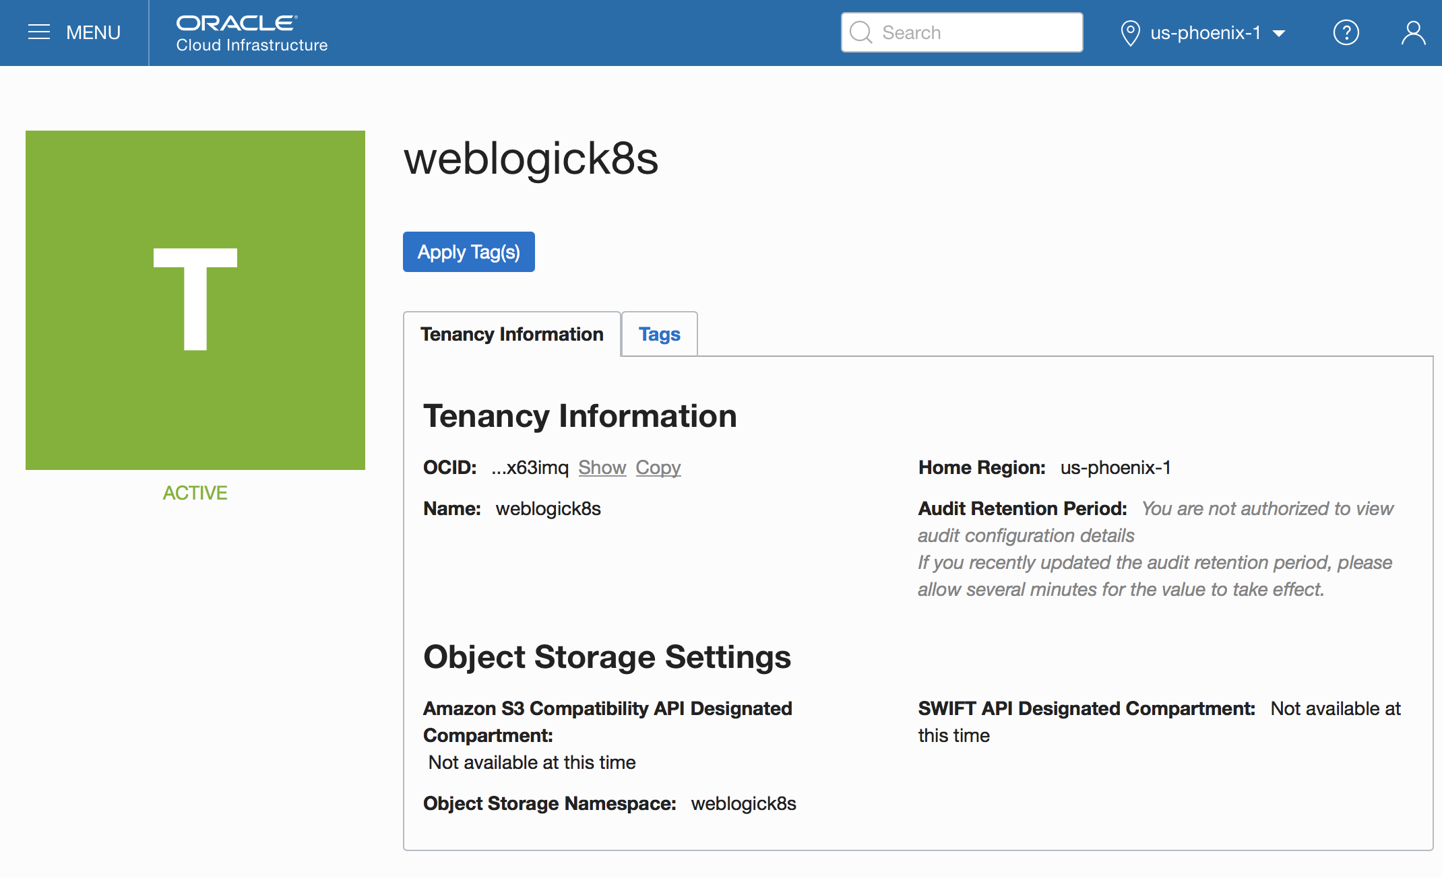The image size is (1442, 878).
Task: Click the Object Storage Namespace value
Action: click(x=743, y=803)
